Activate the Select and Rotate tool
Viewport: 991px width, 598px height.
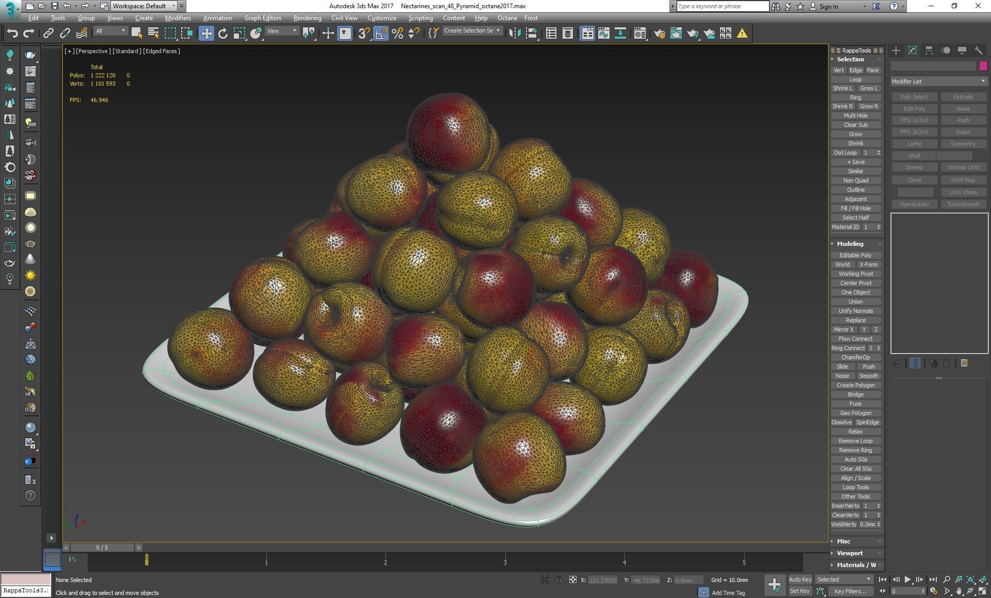coord(223,34)
